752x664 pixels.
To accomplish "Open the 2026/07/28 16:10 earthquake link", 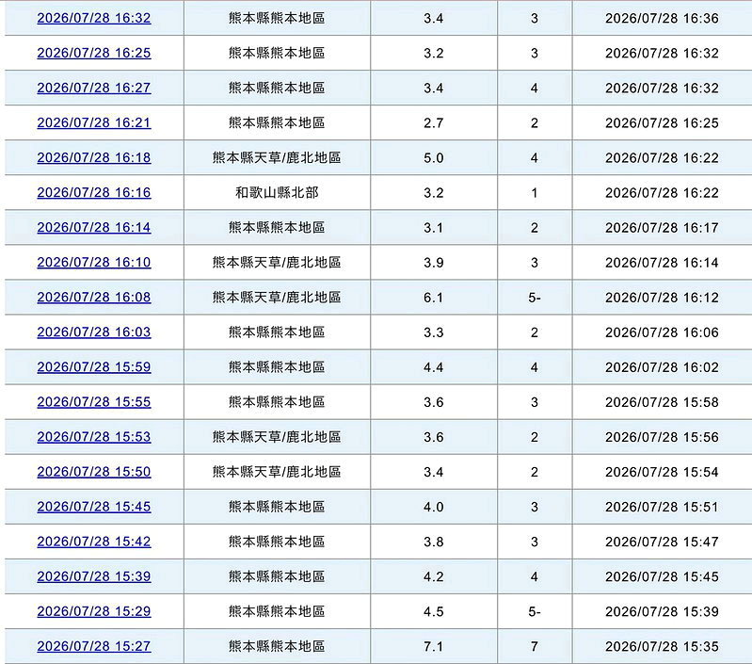I will pos(94,263).
